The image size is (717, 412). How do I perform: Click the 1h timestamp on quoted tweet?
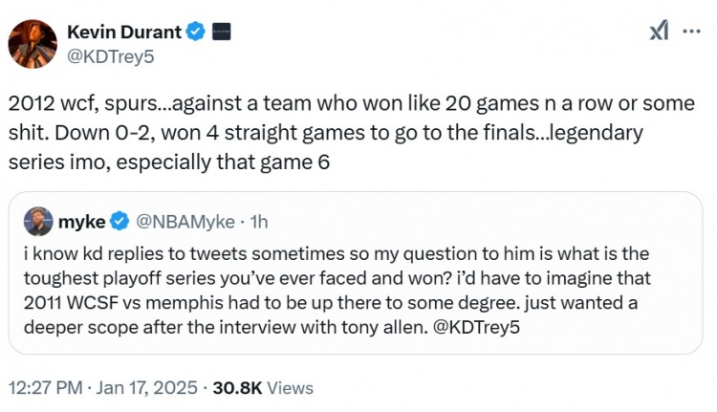point(258,222)
